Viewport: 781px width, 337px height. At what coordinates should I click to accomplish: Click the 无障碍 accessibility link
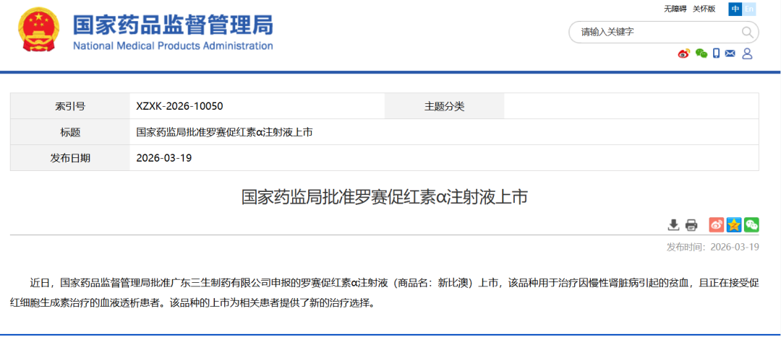pyautogui.click(x=675, y=9)
